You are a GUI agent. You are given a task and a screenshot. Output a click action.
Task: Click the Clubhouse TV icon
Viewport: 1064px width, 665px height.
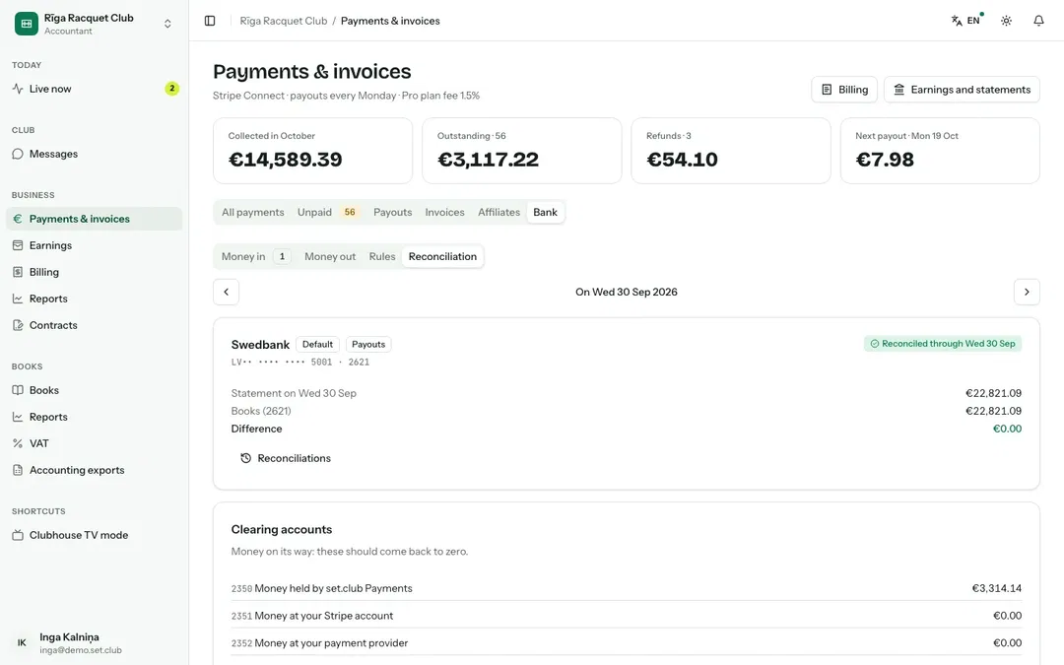[18, 535]
